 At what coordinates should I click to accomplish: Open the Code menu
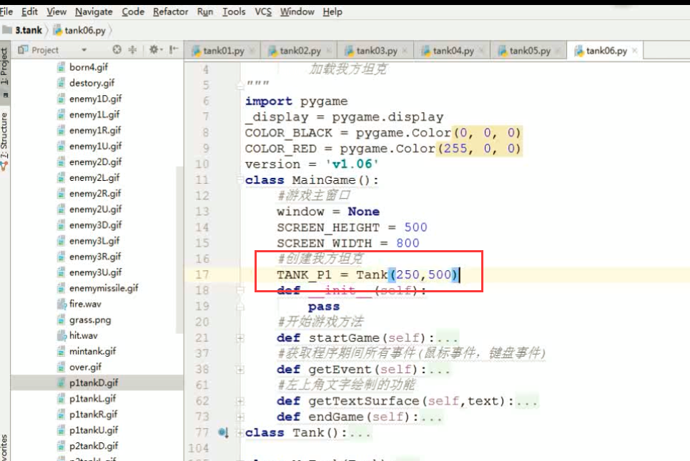[x=133, y=12]
